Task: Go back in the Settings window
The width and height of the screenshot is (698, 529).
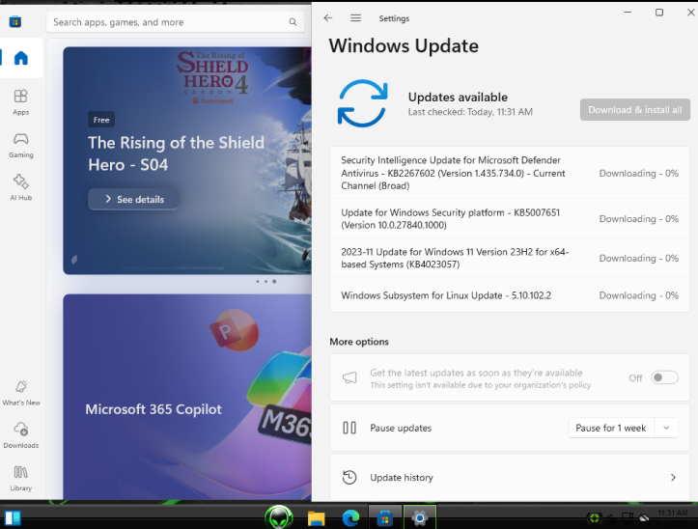Action: (x=328, y=17)
